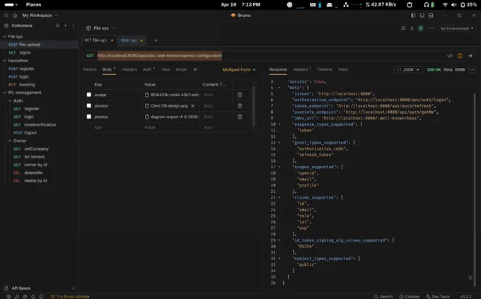Open the response Headers tab
This screenshot has width=481, height=299.
pyautogui.click(x=301, y=69)
